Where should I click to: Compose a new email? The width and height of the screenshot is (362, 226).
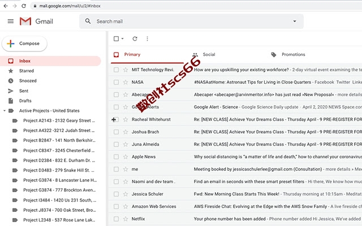click(24, 44)
